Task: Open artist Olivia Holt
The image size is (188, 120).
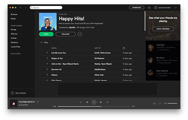Action: coord(99,75)
